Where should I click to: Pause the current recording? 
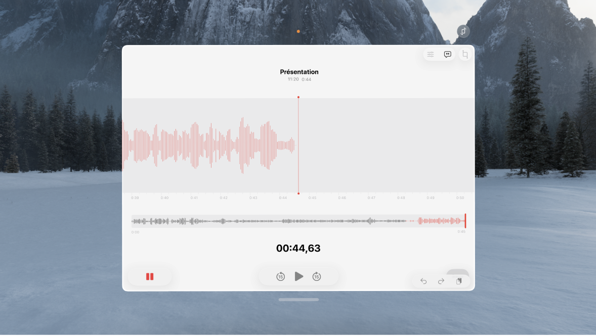pyautogui.click(x=150, y=276)
